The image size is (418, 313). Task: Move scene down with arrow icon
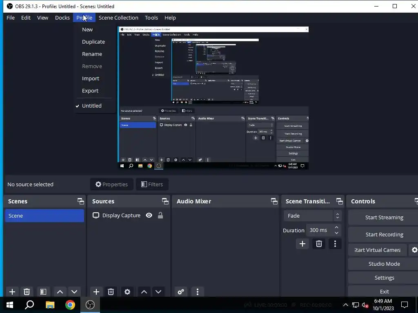click(x=74, y=292)
